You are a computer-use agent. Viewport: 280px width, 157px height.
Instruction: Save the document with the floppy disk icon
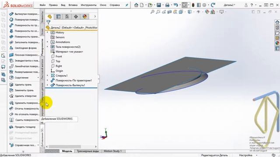click(158, 5)
